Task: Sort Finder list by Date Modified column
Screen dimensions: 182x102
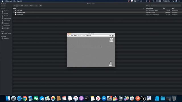Action: pyautogui.click(x=149, y=8)
